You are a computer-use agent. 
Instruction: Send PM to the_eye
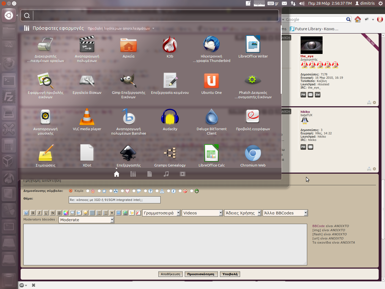[x=303, y=95]
